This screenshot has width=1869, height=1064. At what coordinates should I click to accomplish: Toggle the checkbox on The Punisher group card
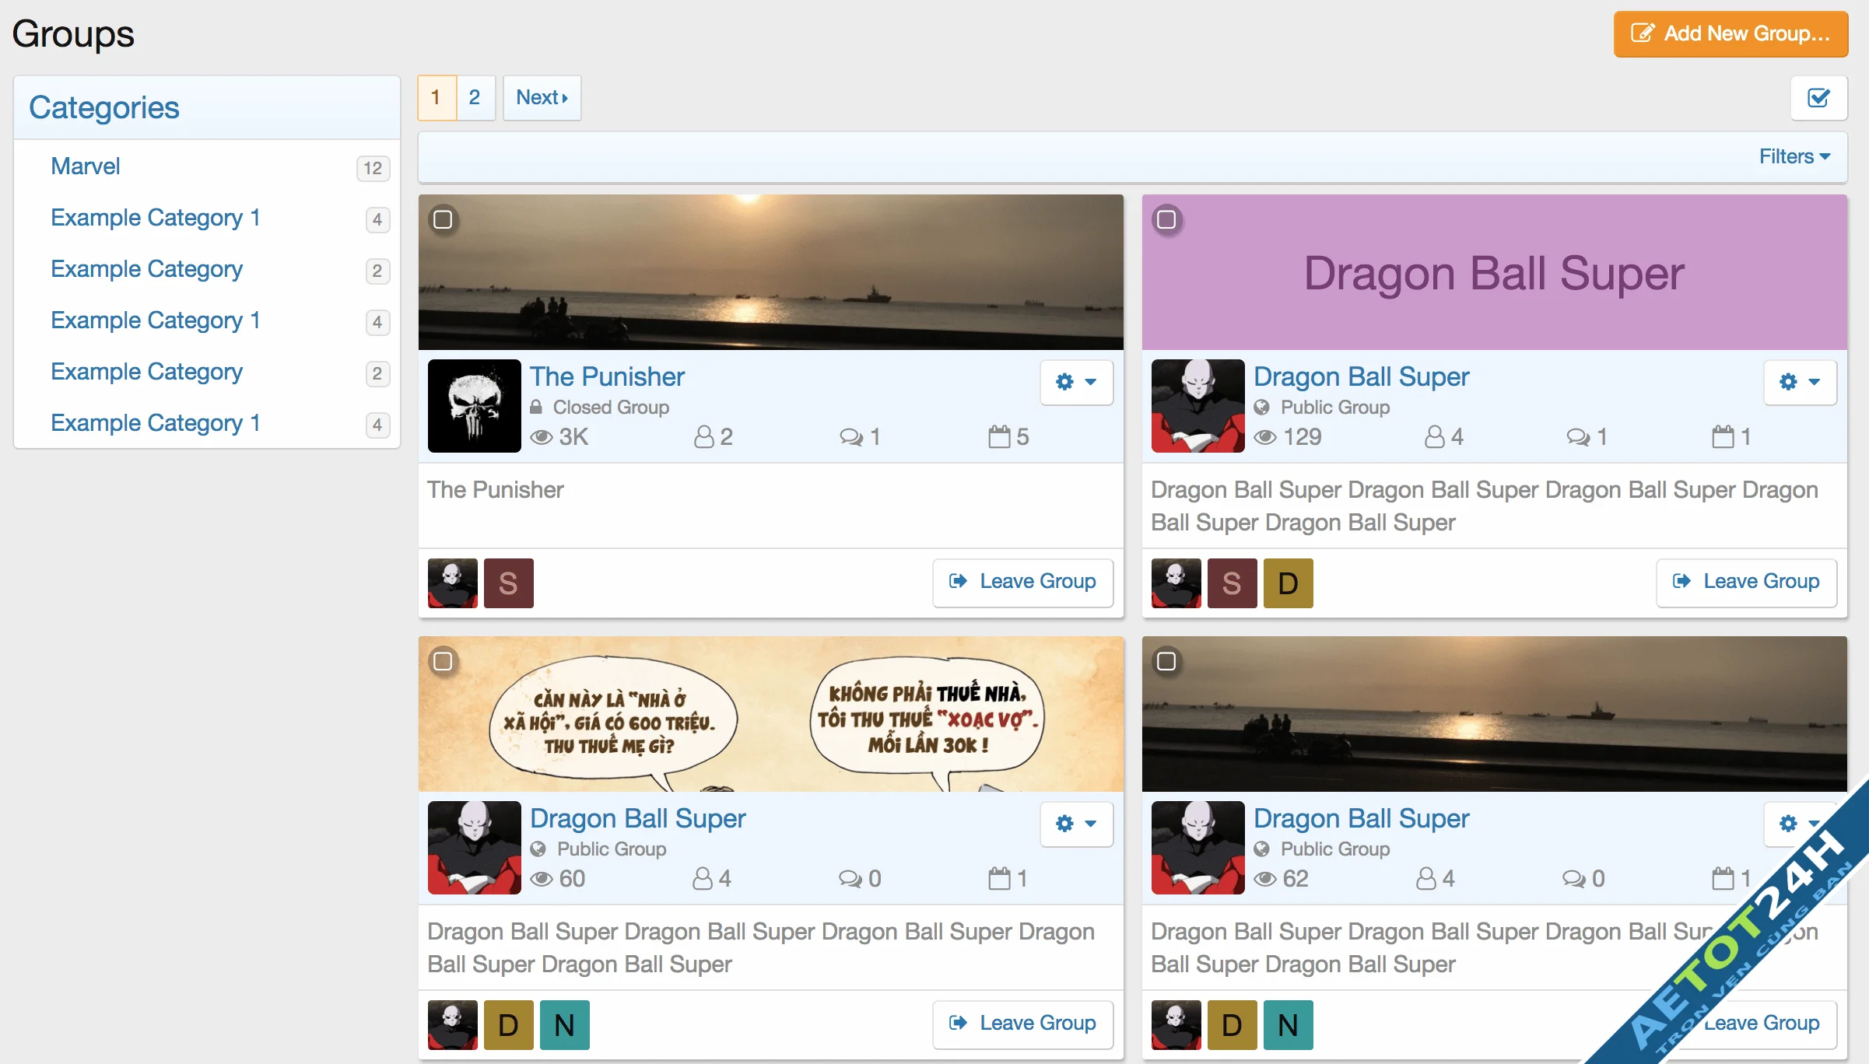coord(444,219)
